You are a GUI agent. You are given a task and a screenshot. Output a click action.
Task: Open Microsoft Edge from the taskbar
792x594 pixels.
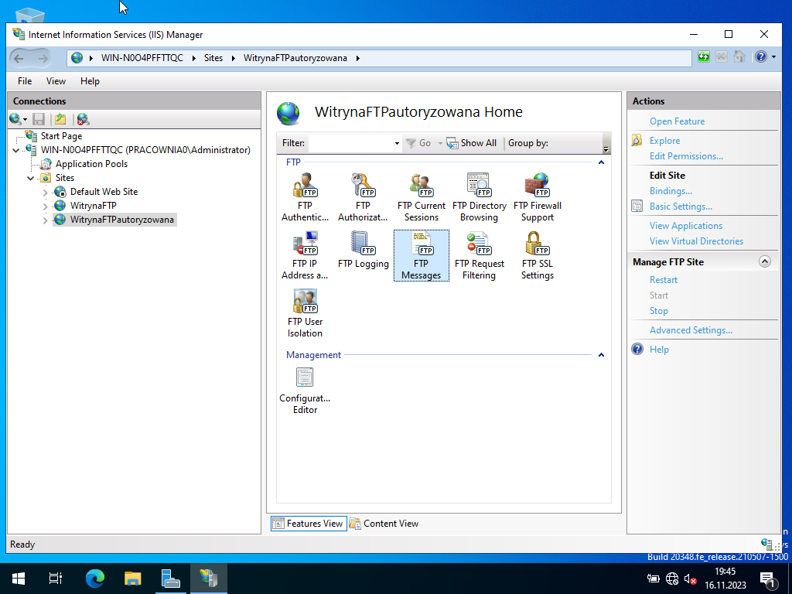[x=94, y=578]
